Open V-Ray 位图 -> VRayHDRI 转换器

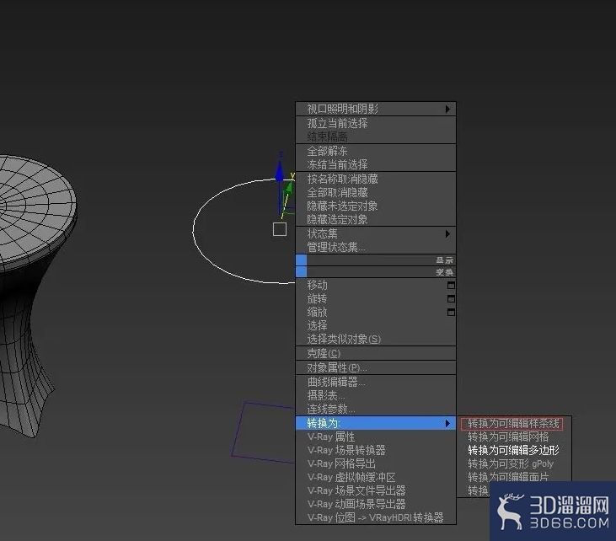pyautogui.click(x=375, y=517)
